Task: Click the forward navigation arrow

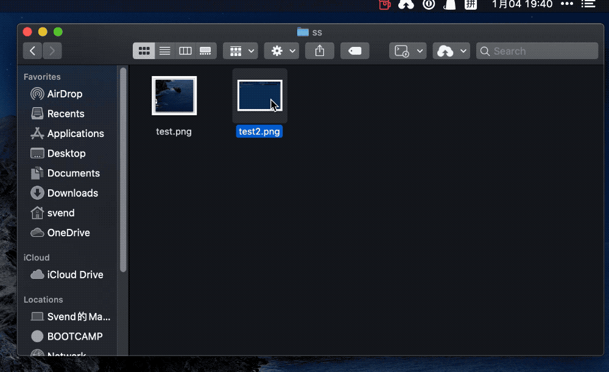Action: pos(52,51)
